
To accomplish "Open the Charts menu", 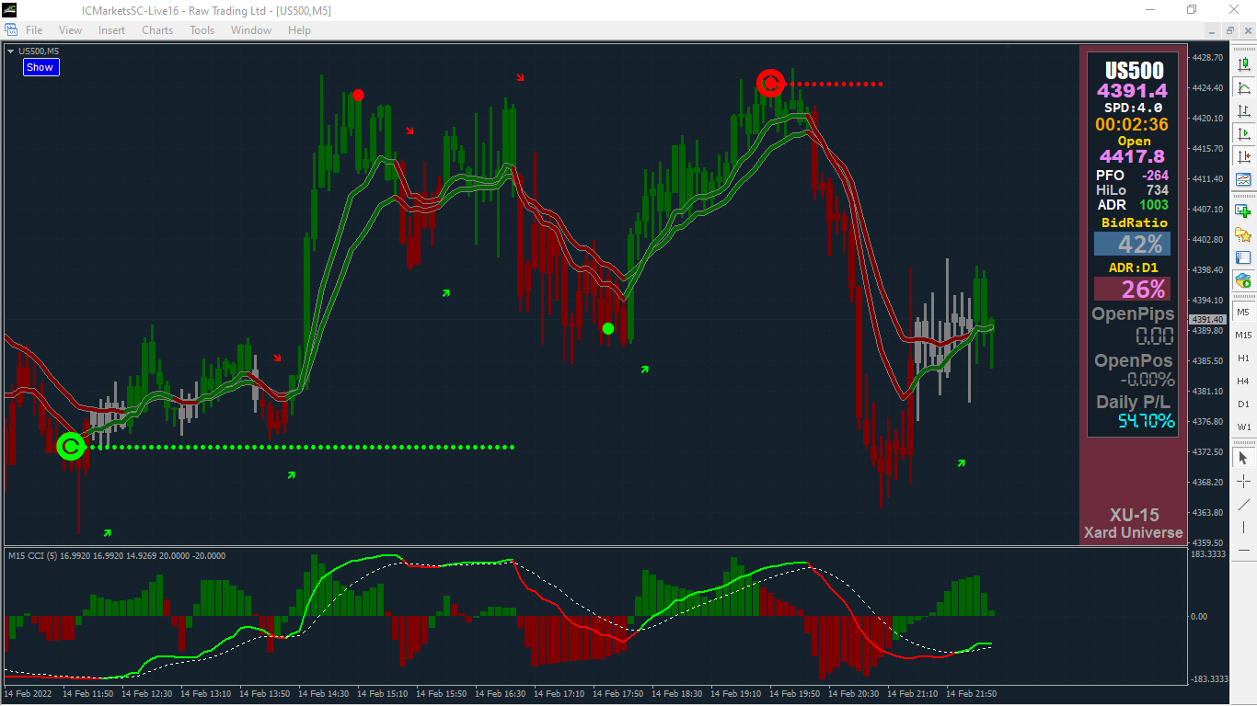I will pyautogui.click(x=157, y=30).
